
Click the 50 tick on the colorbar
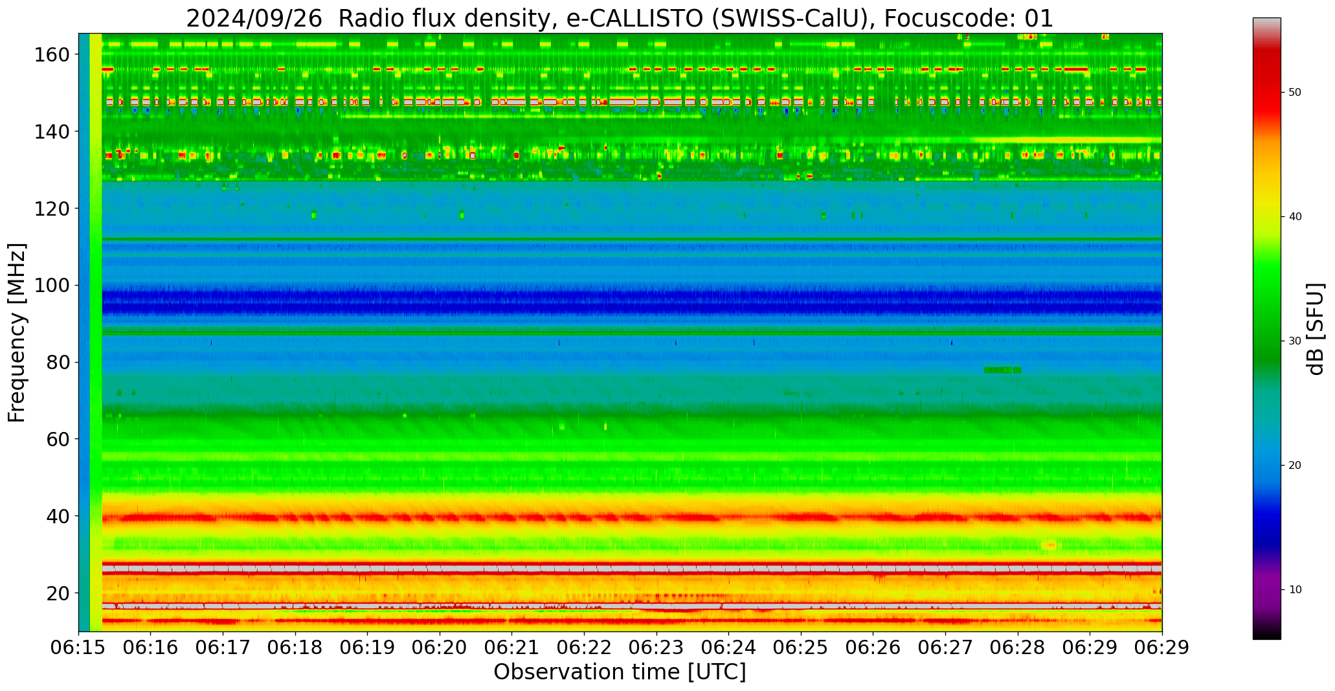coord(1294,93)
